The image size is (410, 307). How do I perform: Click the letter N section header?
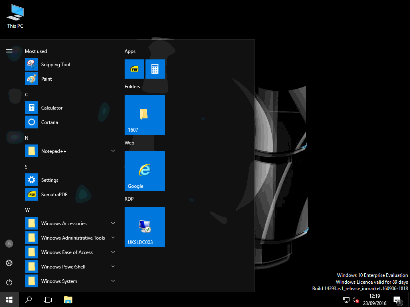(x=27, y=138)
